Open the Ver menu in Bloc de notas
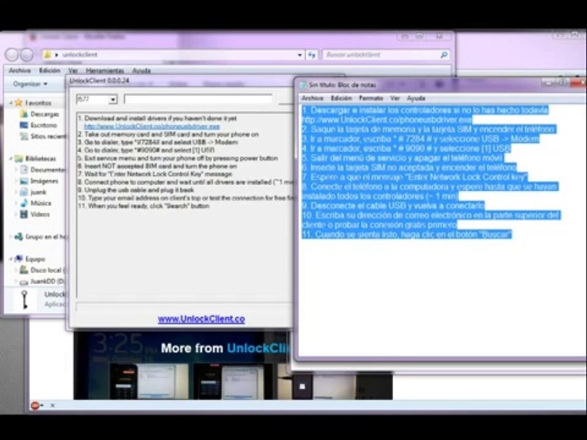 [395, 98]
